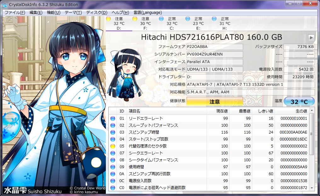Open the ディスク(D) menu
Viewport: 320px width, 196px height.
tap(97, 13)
